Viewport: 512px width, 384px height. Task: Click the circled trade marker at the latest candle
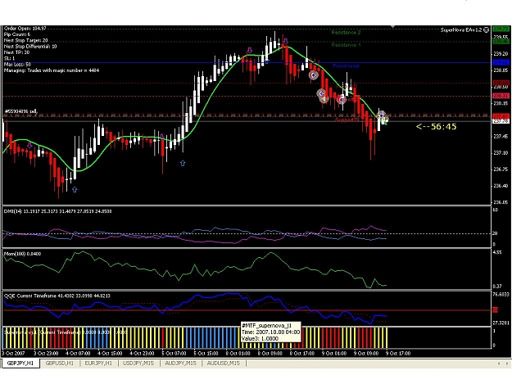coord(382,115)
